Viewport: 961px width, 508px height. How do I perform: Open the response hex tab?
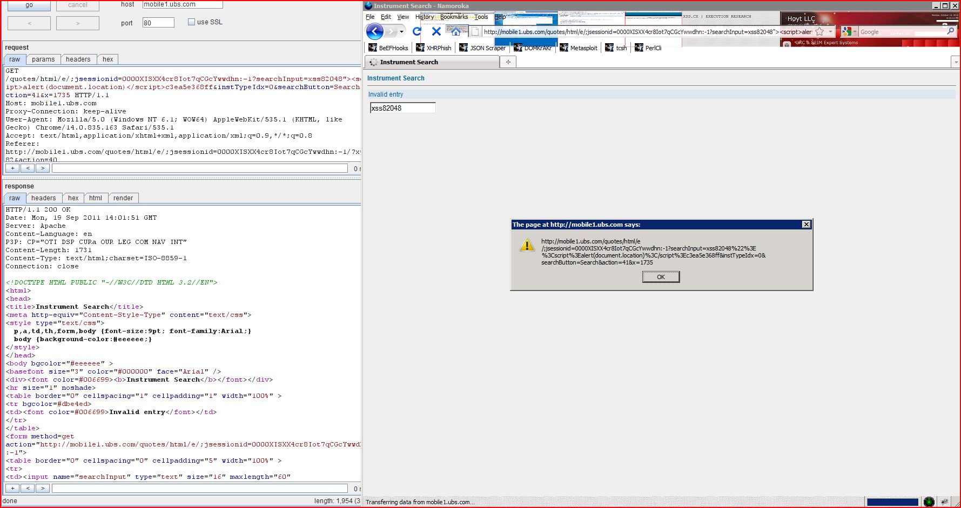(73, 198)
